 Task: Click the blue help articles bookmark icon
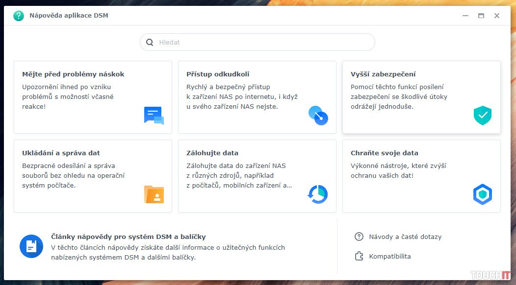click(31, 246)
